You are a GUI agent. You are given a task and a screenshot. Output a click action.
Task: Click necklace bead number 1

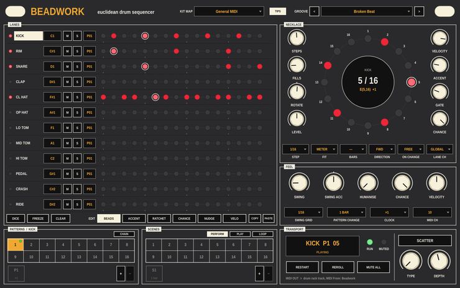tap(368, 38)
